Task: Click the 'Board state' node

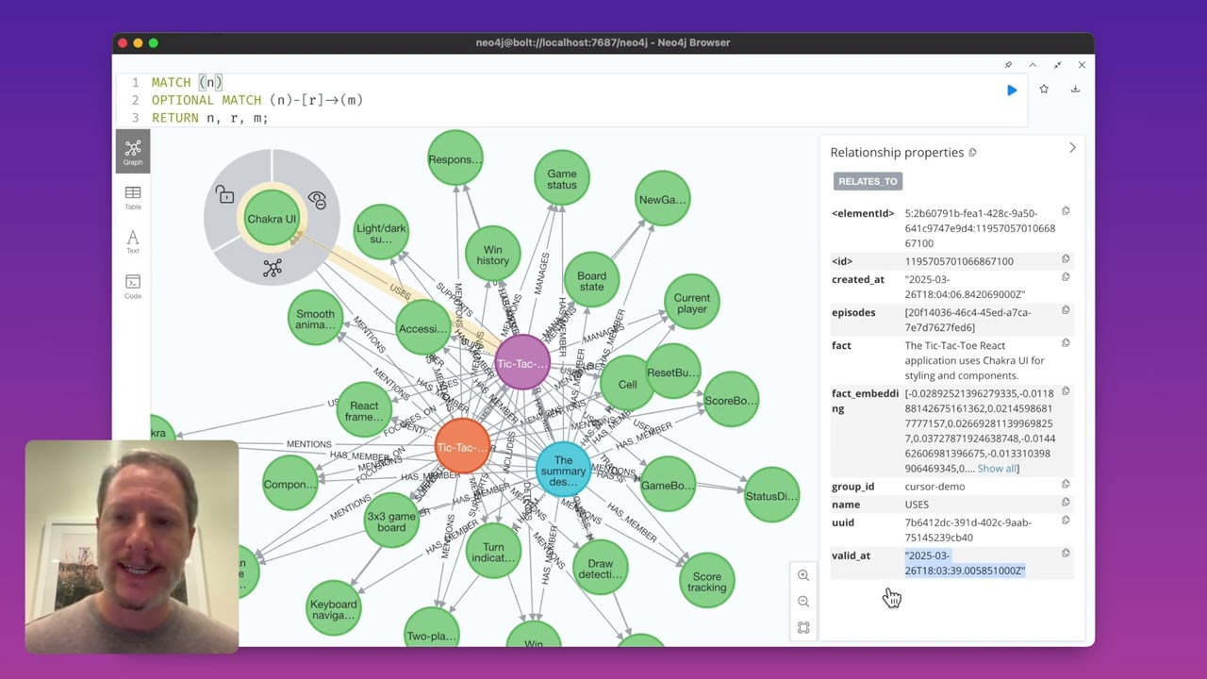Action: (x=591, y=281)
